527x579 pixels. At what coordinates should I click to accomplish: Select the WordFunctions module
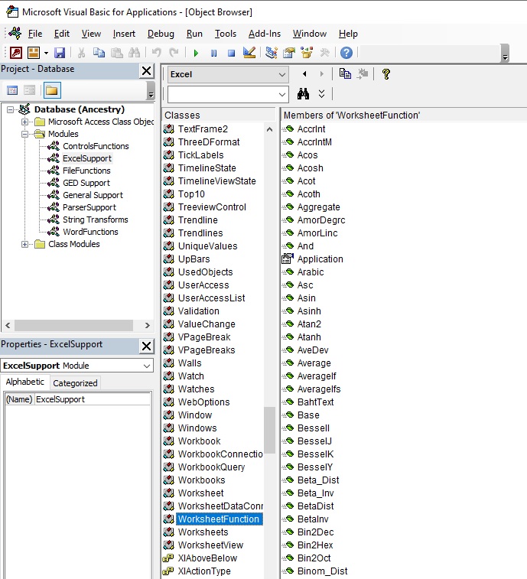tap(90, 232)
